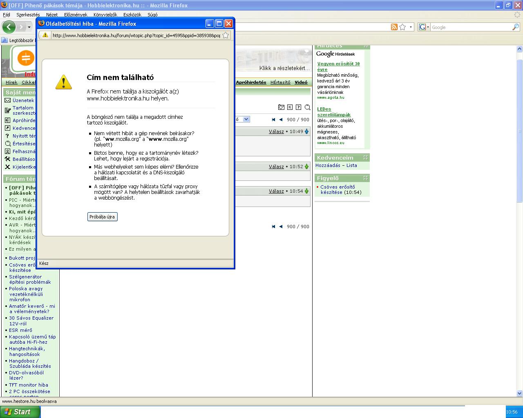Go to previous page using bottom pager arrow

point(281,227)
